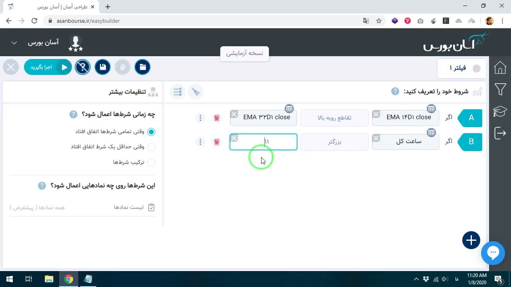Viewport: 511px width, 287px height.
Task: Click the value input field in condition B
Action: coord(263,142)
